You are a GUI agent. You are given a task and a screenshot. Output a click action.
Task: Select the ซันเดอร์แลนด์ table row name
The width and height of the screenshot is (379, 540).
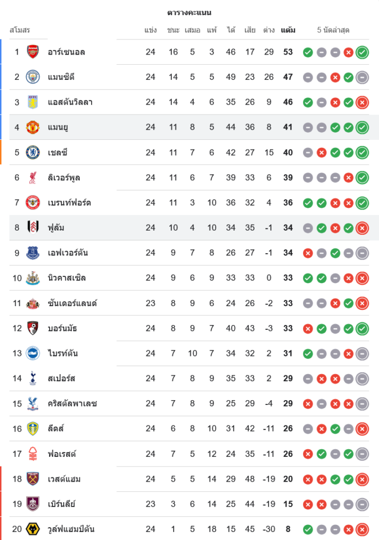tap(72, 303)
